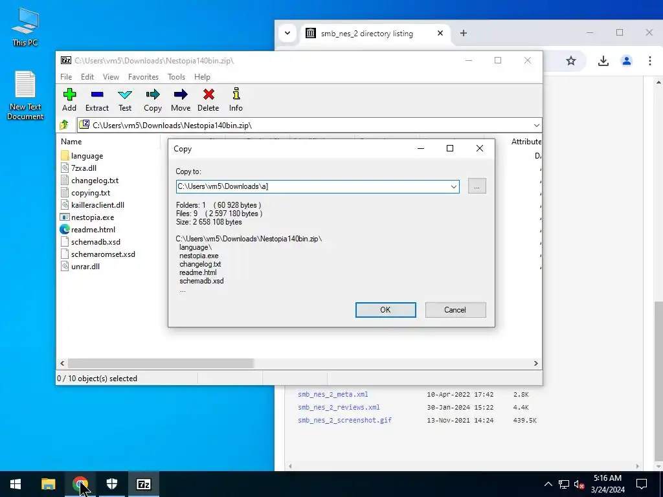This screenshot has height=497, width=663.
Task: Open Windows Security from the taskbar
Action: (x=111, y=484)
